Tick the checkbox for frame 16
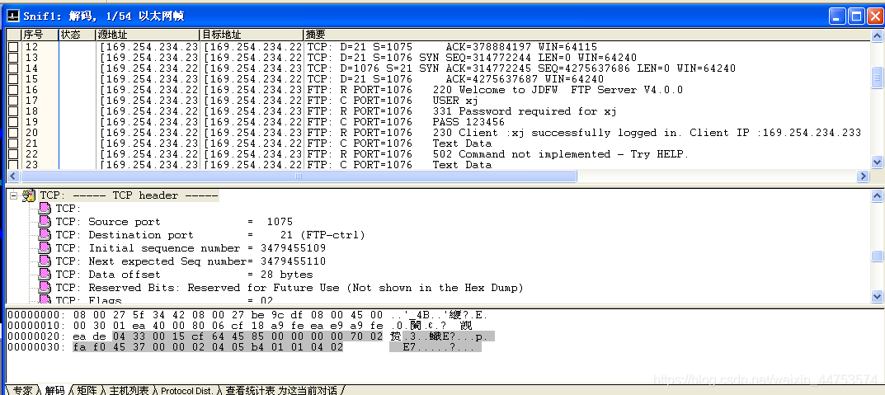The width and height of the screenshot is (885, 395). tap(13, 90)
